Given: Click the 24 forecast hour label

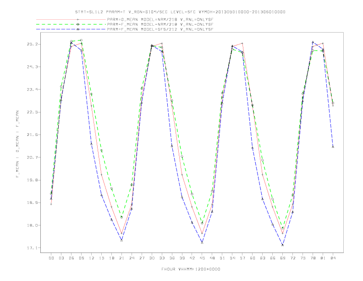Looking at the screenshot, I should click(x=132, y=258).
